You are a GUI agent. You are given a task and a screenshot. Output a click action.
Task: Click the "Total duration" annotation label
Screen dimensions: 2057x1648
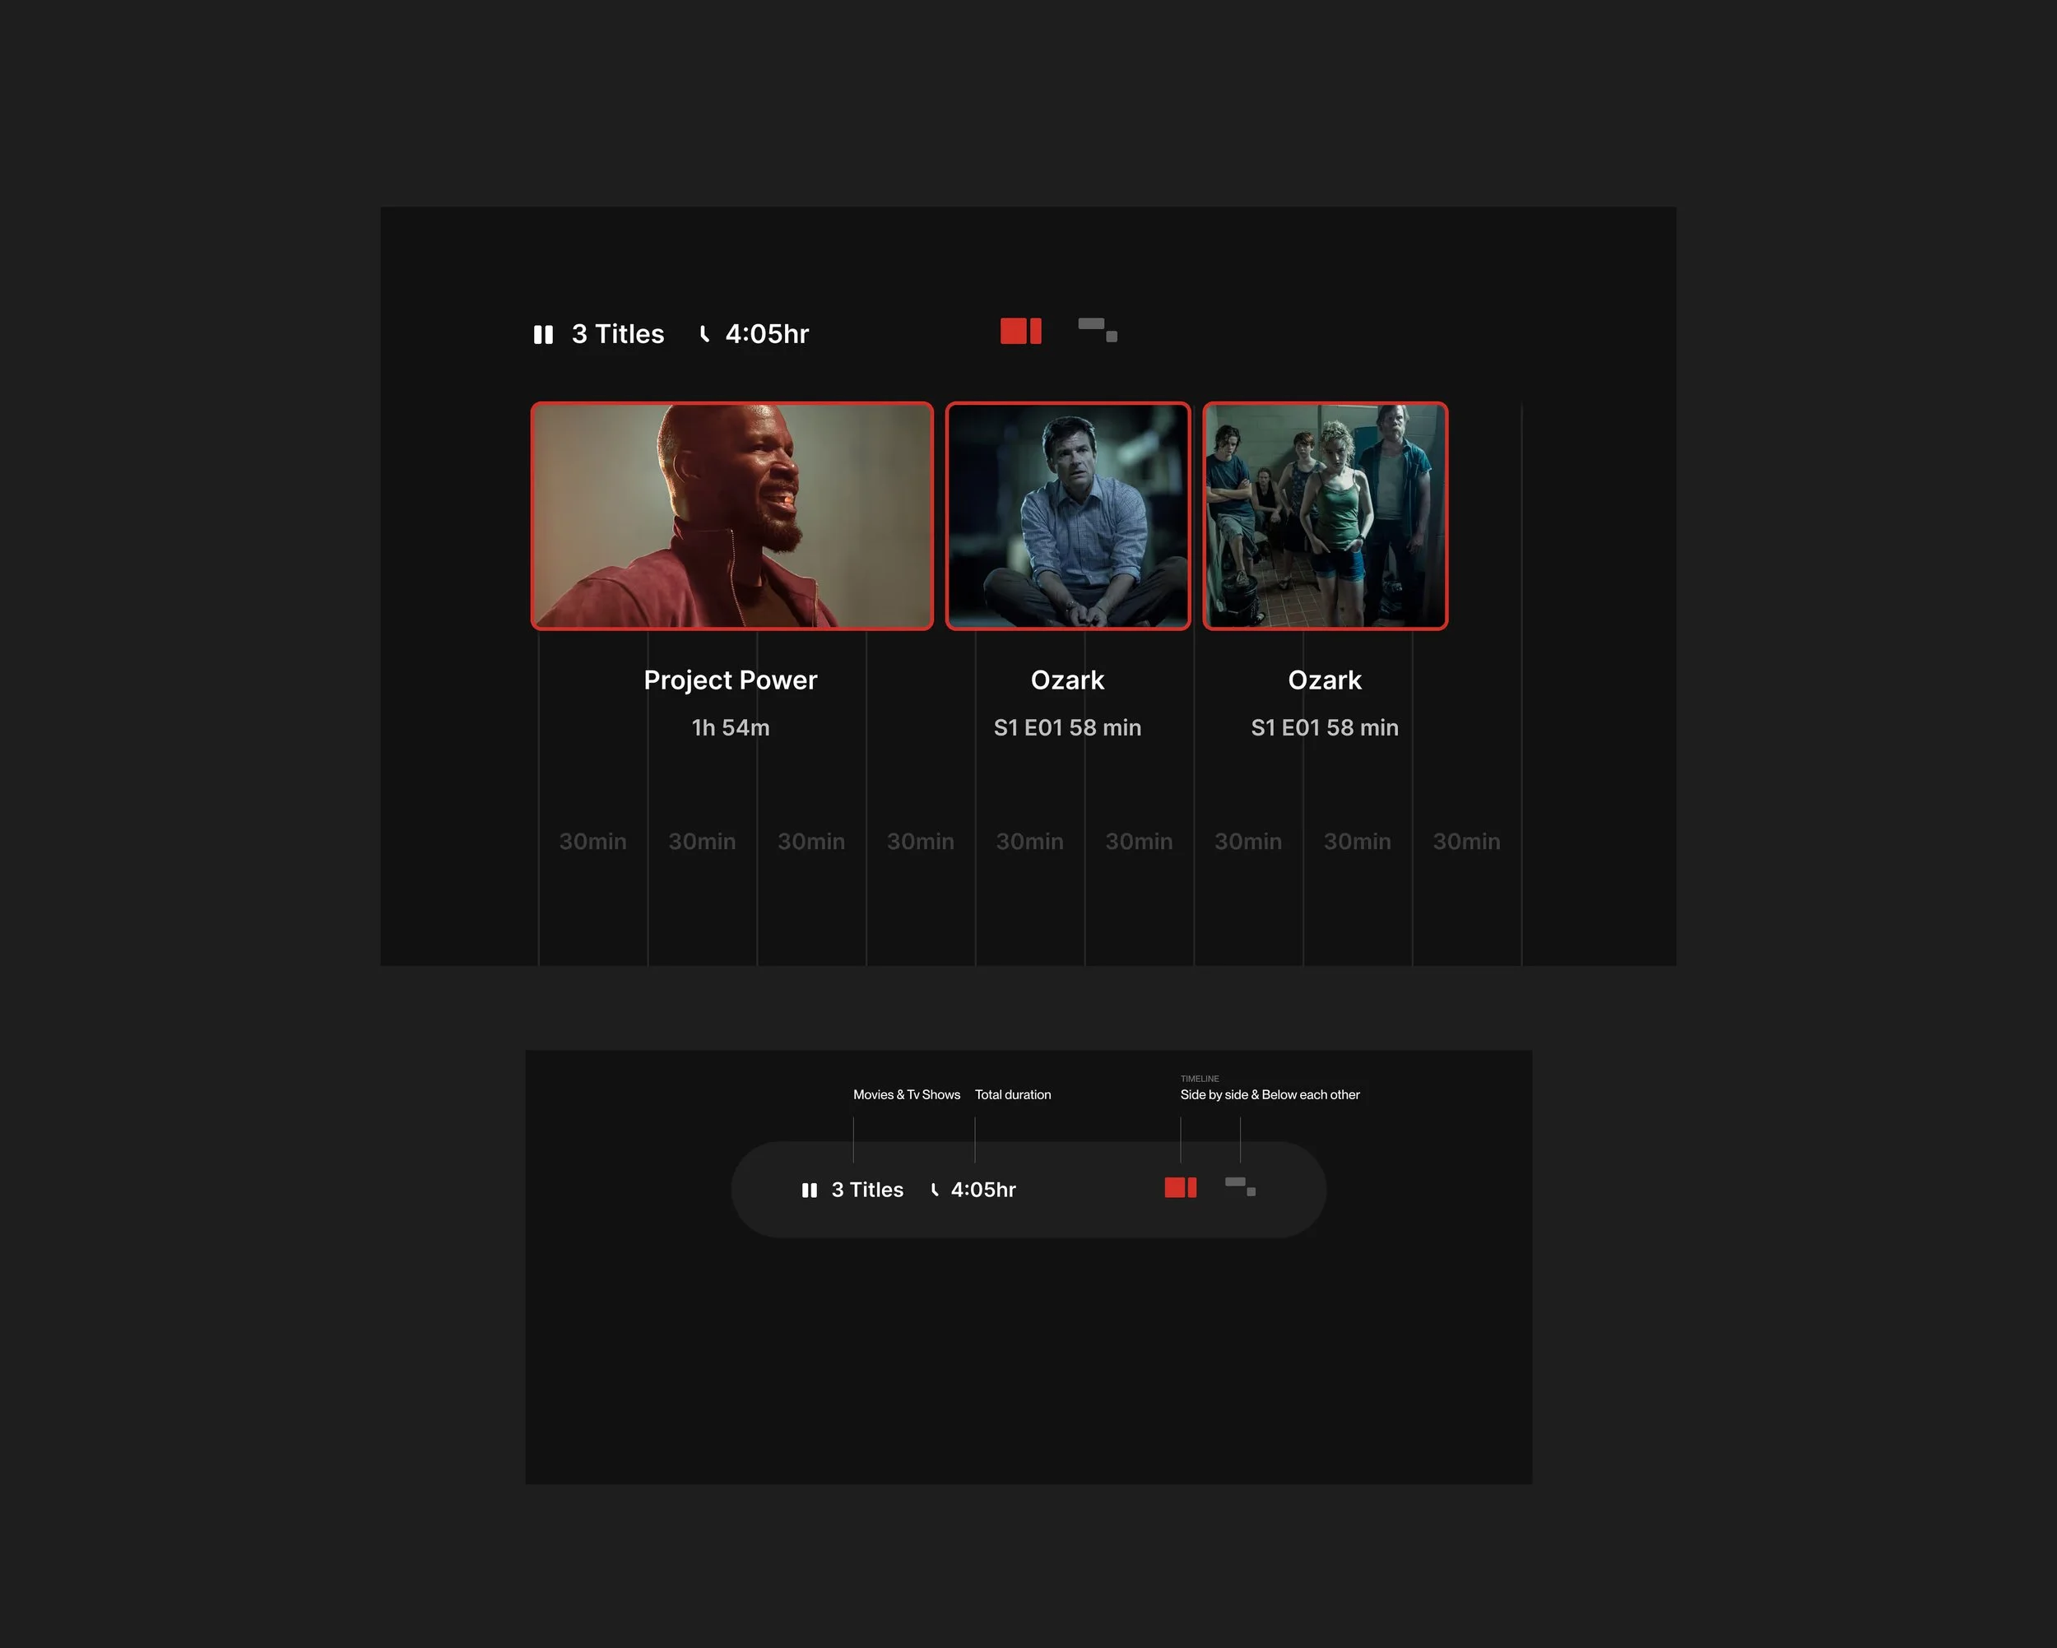point(1013,1094)
